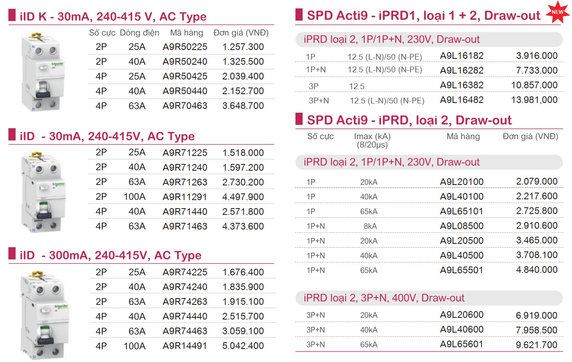572x362 pixels.
Task: Select the 'SPD Acti9 - iPRD1, loại 1 + 2, Draw-out' heading
Action: (x=424, y=16)
